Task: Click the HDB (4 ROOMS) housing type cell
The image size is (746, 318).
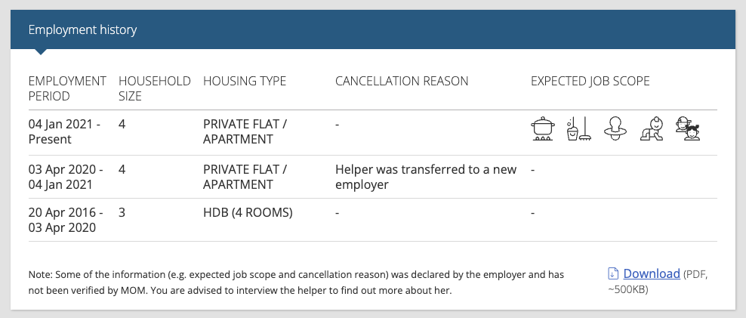Action: [x=248, y=213]
